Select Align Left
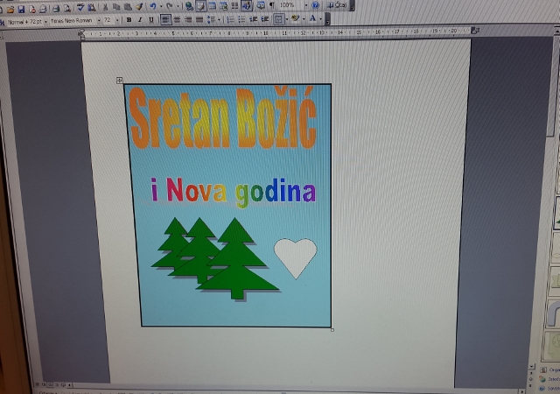This screenshot has width=560, height=394. (x=165, y=19)
